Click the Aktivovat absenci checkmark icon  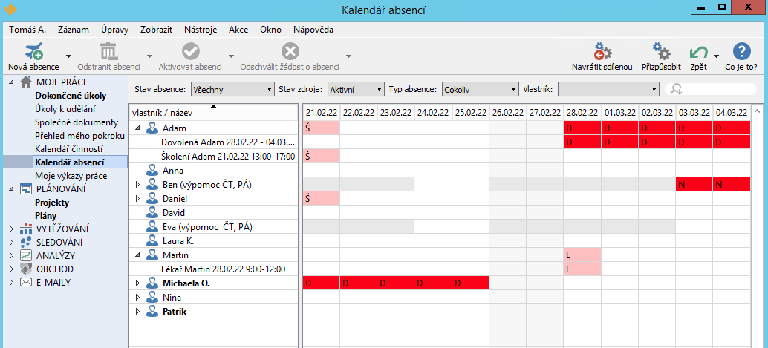pos(190,51)
